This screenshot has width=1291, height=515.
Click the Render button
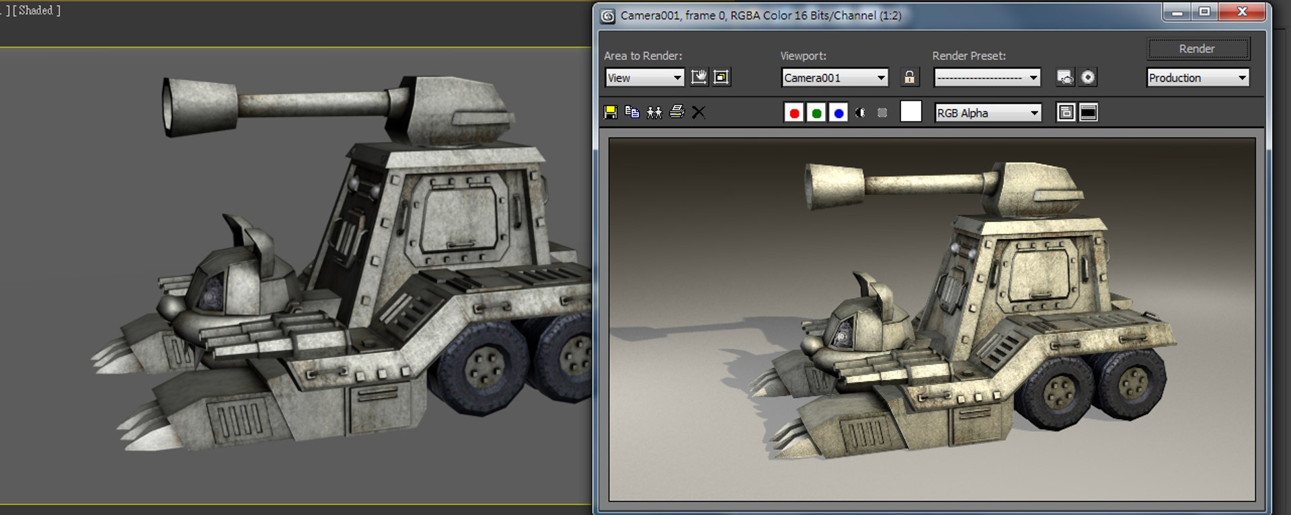(1198, 49)
